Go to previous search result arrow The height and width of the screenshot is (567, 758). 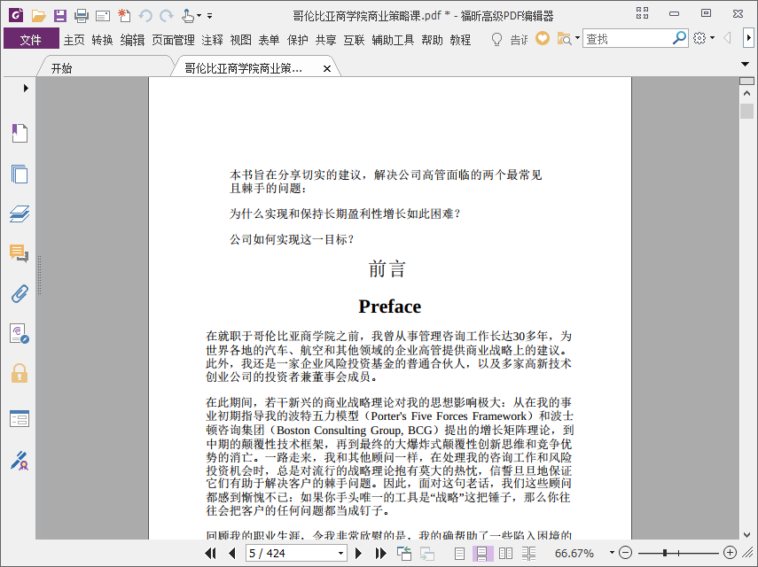click(727, 38)
